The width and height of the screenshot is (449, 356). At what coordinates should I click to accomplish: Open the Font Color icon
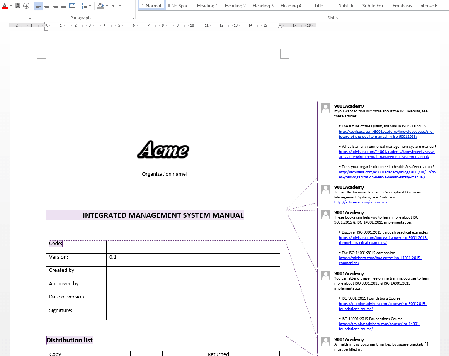click(x=5, y=6)
